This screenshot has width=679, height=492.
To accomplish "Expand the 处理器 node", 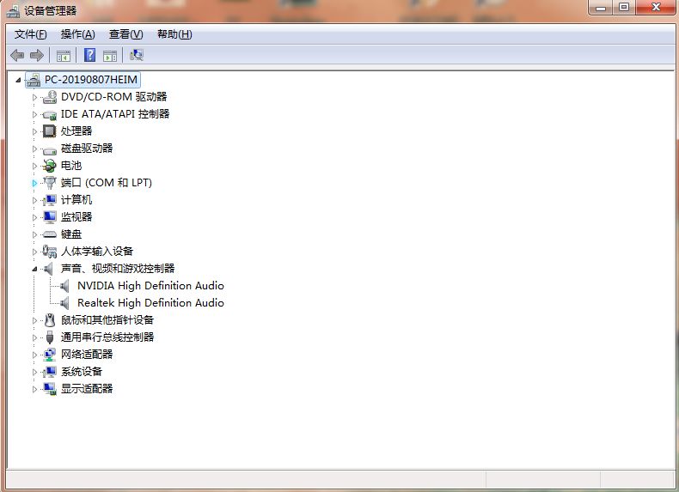I will [34, 131].
